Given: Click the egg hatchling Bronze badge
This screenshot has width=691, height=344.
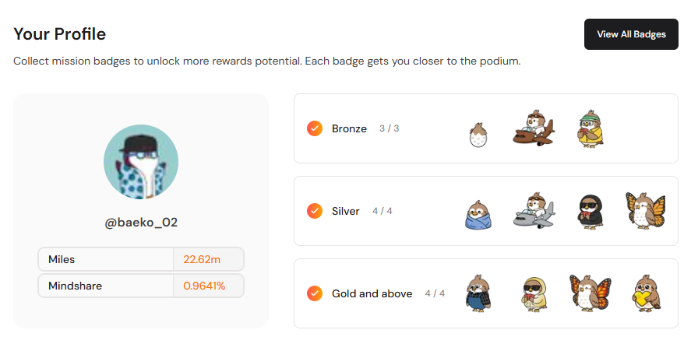Looking at the screenshot, I should click(478, 135).
